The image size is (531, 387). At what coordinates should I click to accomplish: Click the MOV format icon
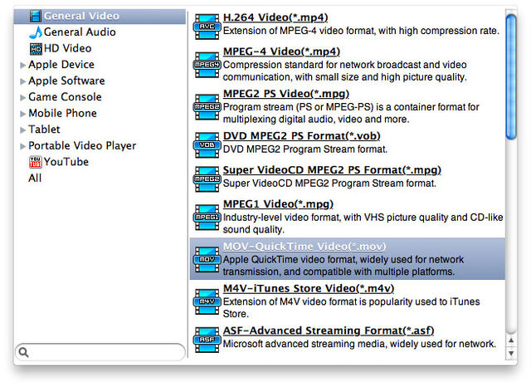[x=207, y=260]
